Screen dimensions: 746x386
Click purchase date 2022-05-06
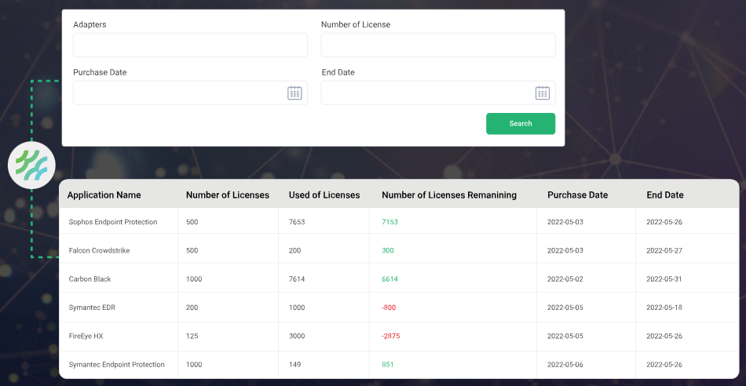(x=565, y=365)
